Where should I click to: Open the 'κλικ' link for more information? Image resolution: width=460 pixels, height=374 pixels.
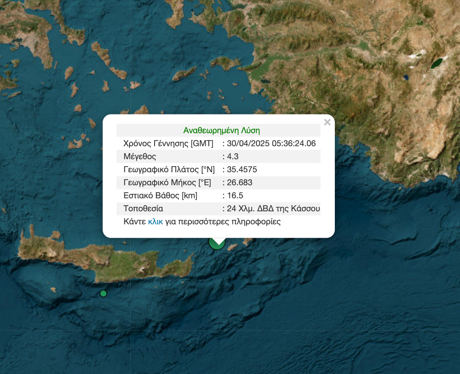coord(155,222)
